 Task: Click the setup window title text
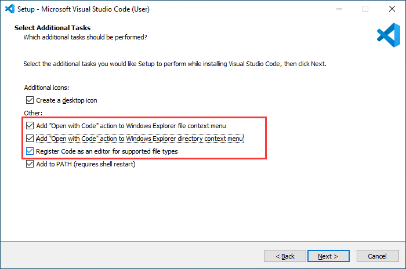point(84,9)
